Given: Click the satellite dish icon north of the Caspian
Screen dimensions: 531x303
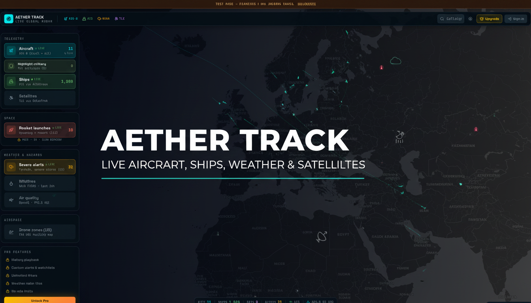Looking at the screenshot, I should 399,137.
